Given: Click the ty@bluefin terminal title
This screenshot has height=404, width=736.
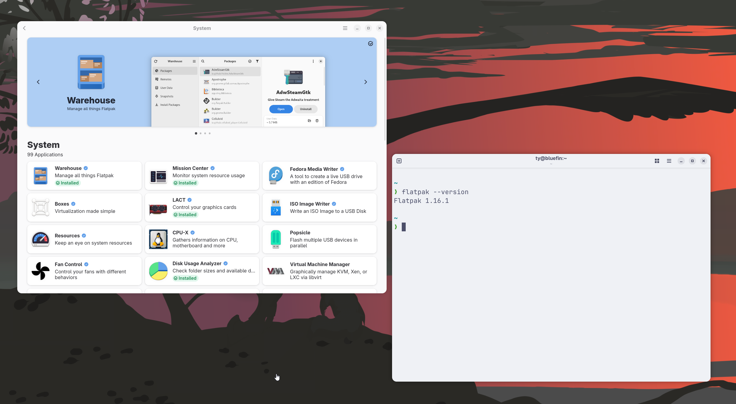Looking at the screenshot, I should [x=551, y=158].
